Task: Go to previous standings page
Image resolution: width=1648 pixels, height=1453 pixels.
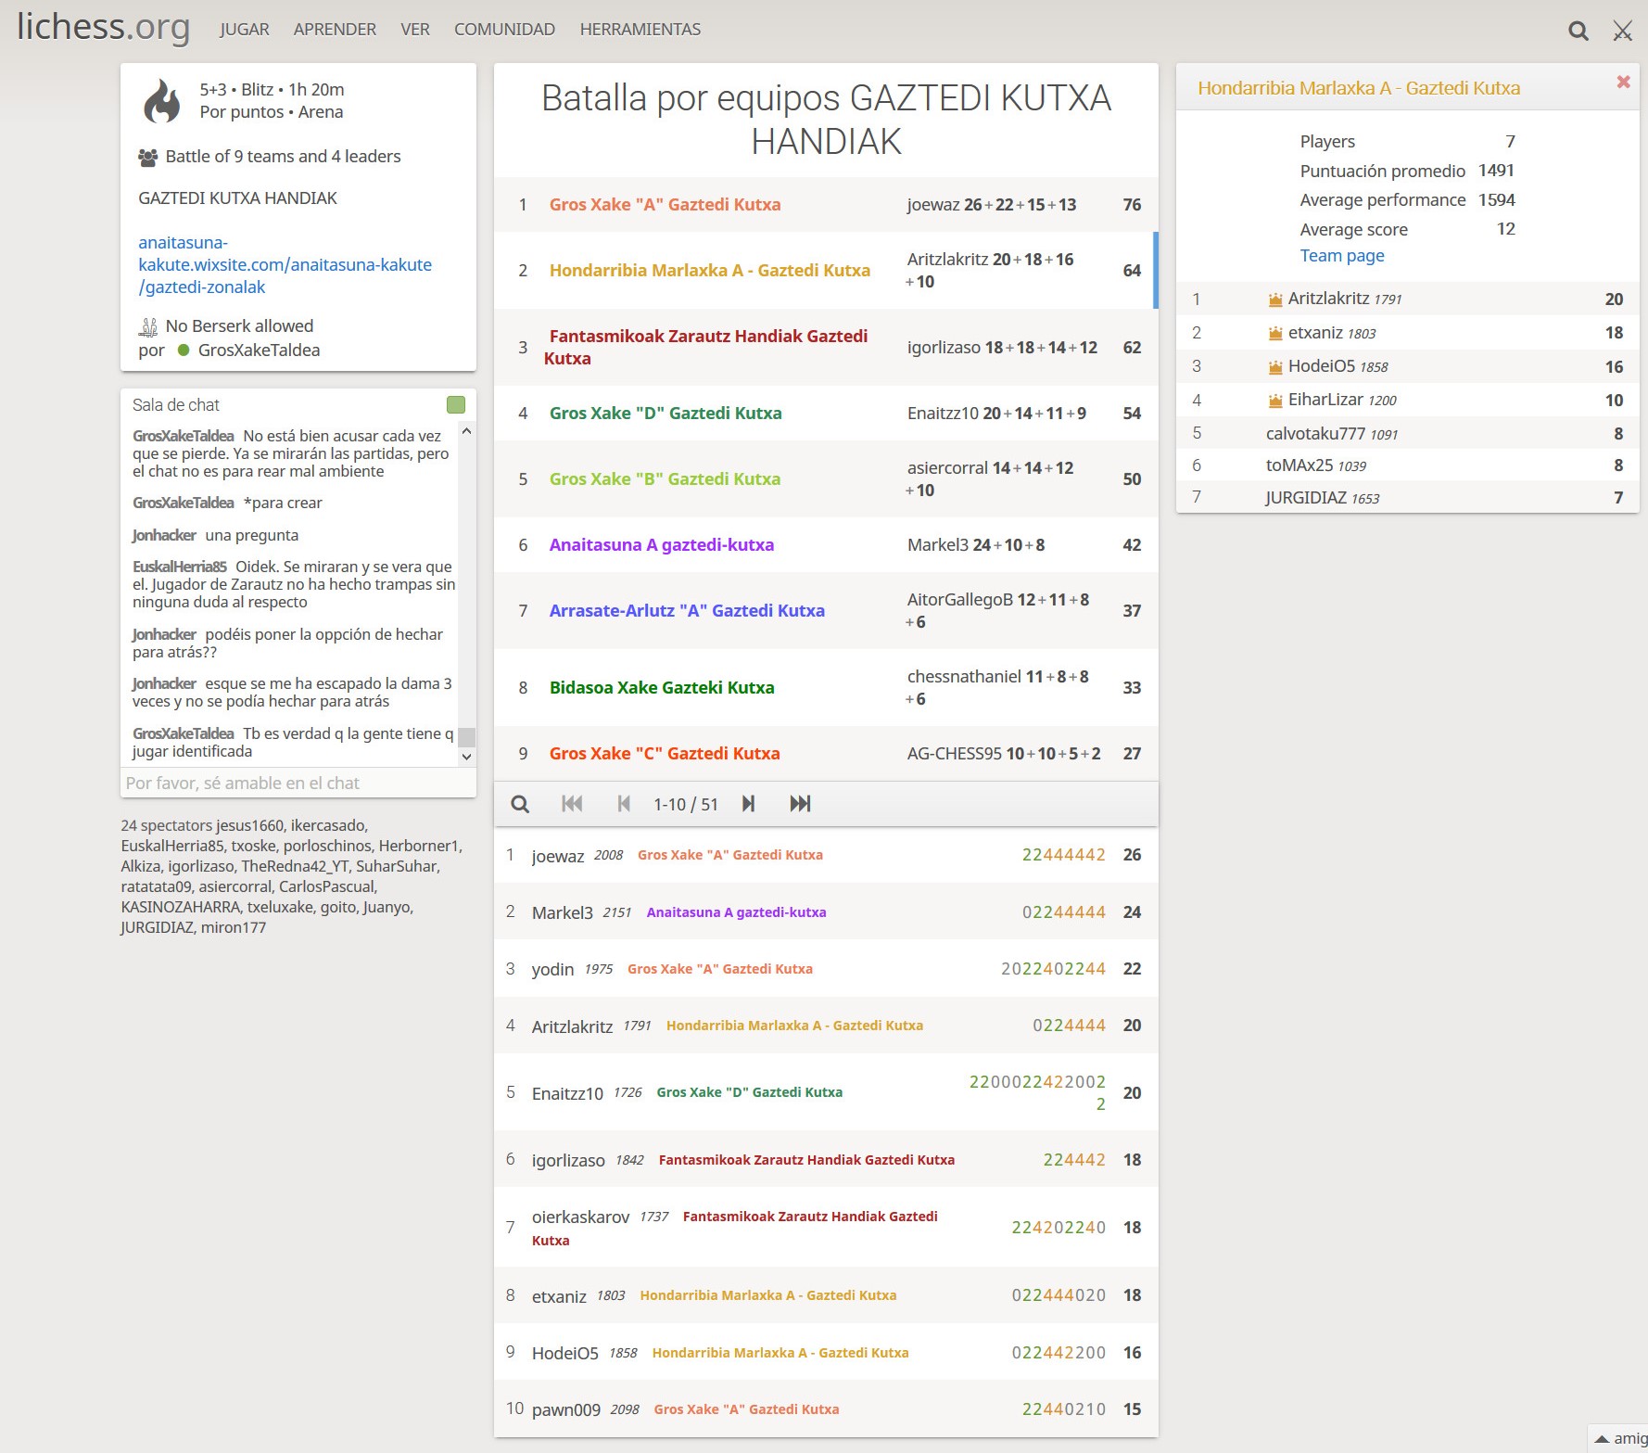Action: pos(624,804)
